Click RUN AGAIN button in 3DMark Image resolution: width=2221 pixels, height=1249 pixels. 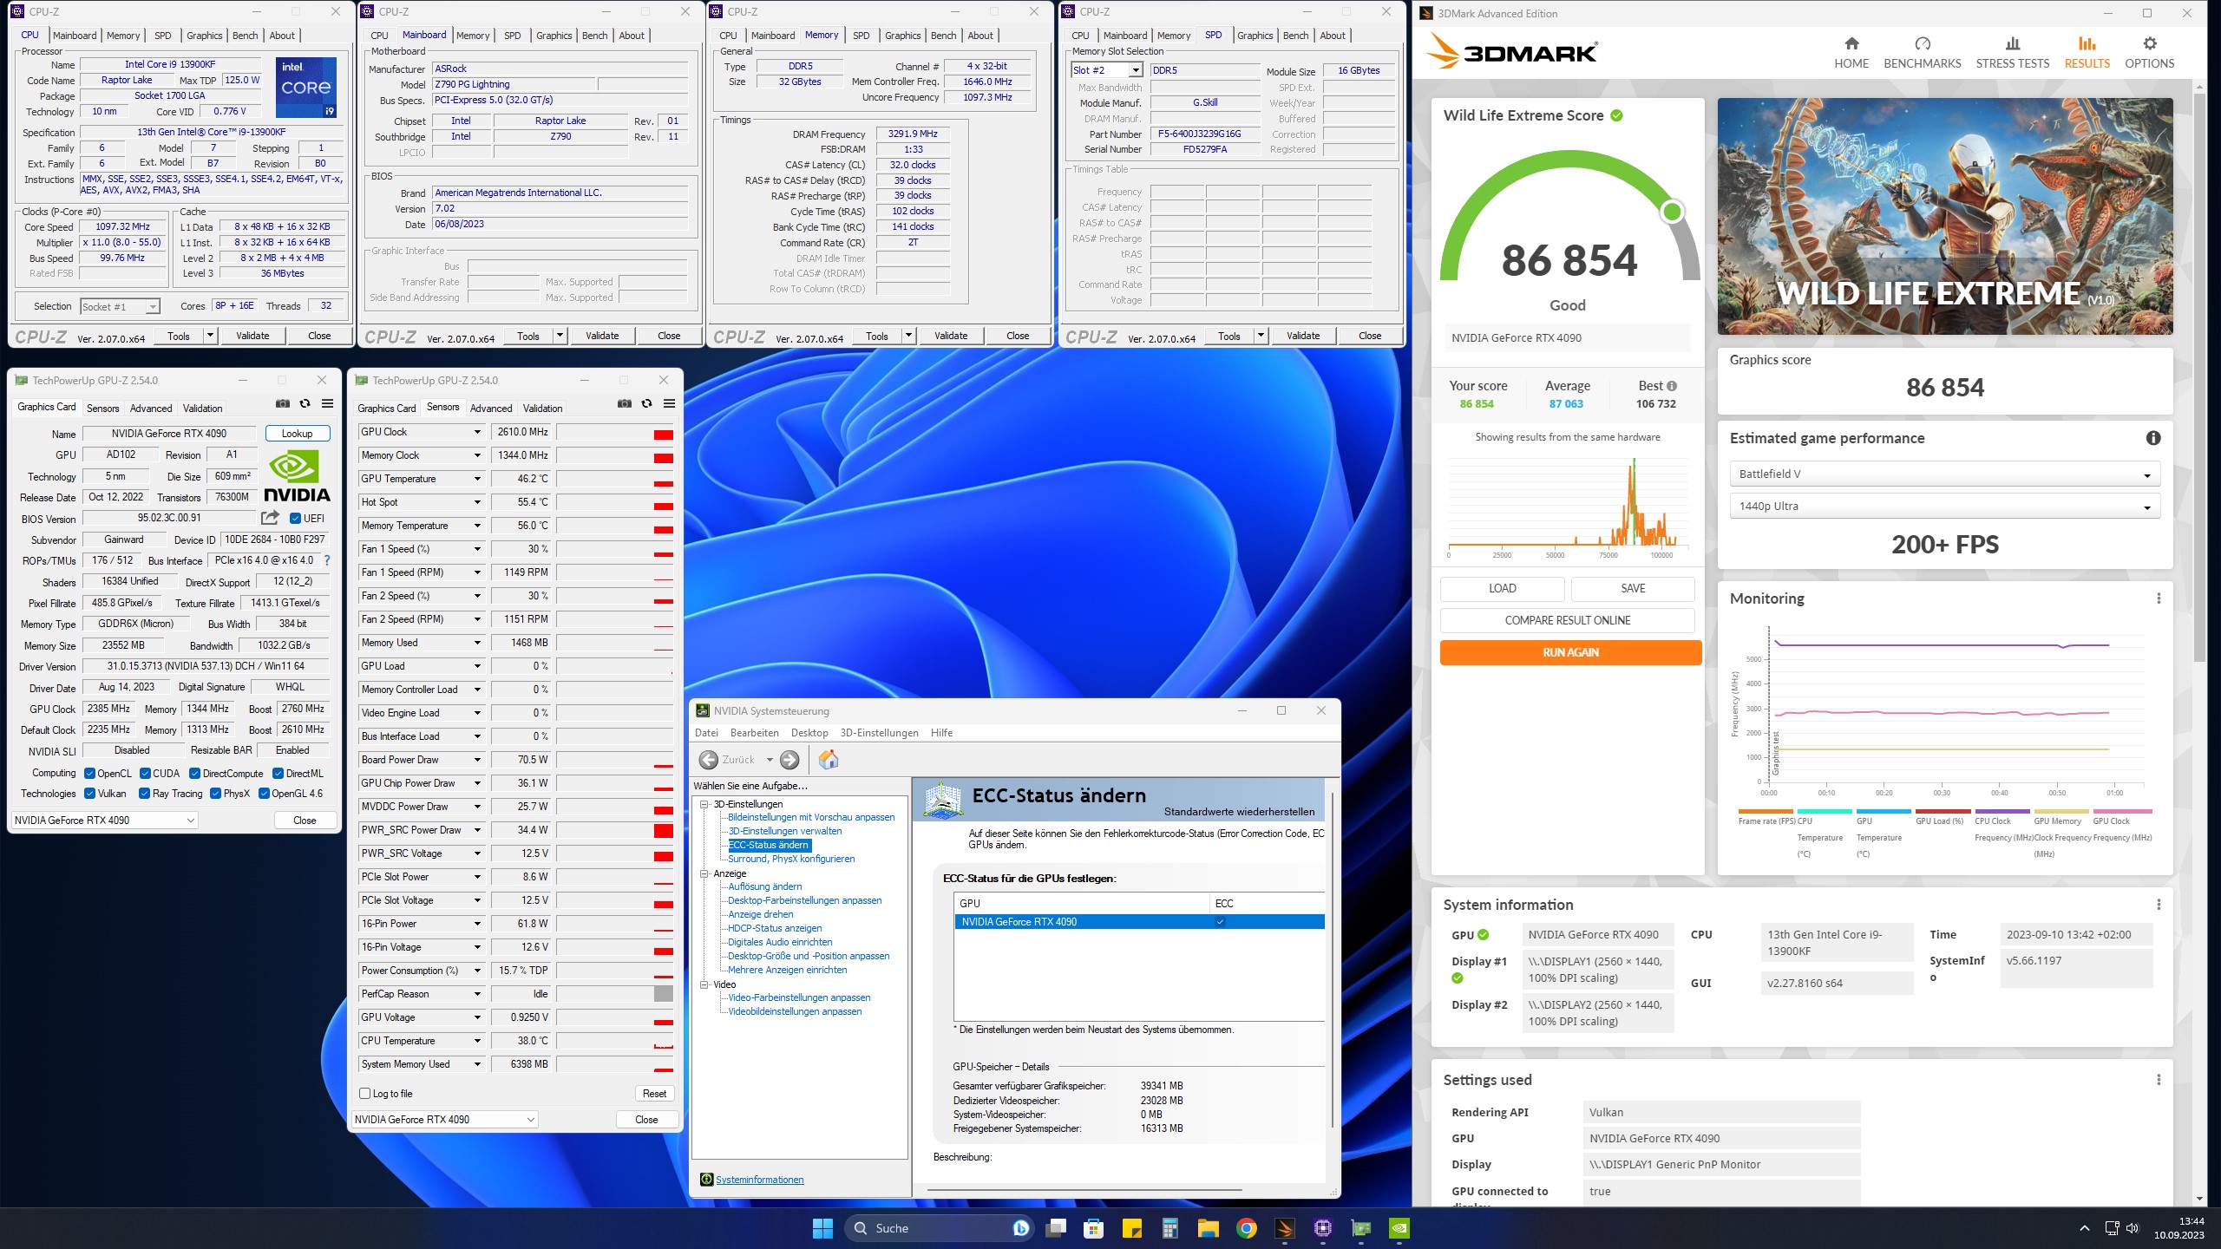tap(1570, 652)
